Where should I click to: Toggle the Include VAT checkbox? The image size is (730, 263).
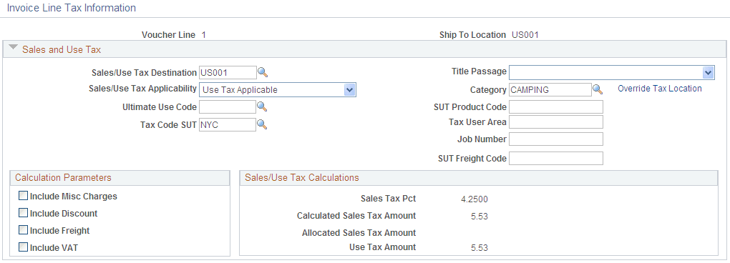coord(23,247)
